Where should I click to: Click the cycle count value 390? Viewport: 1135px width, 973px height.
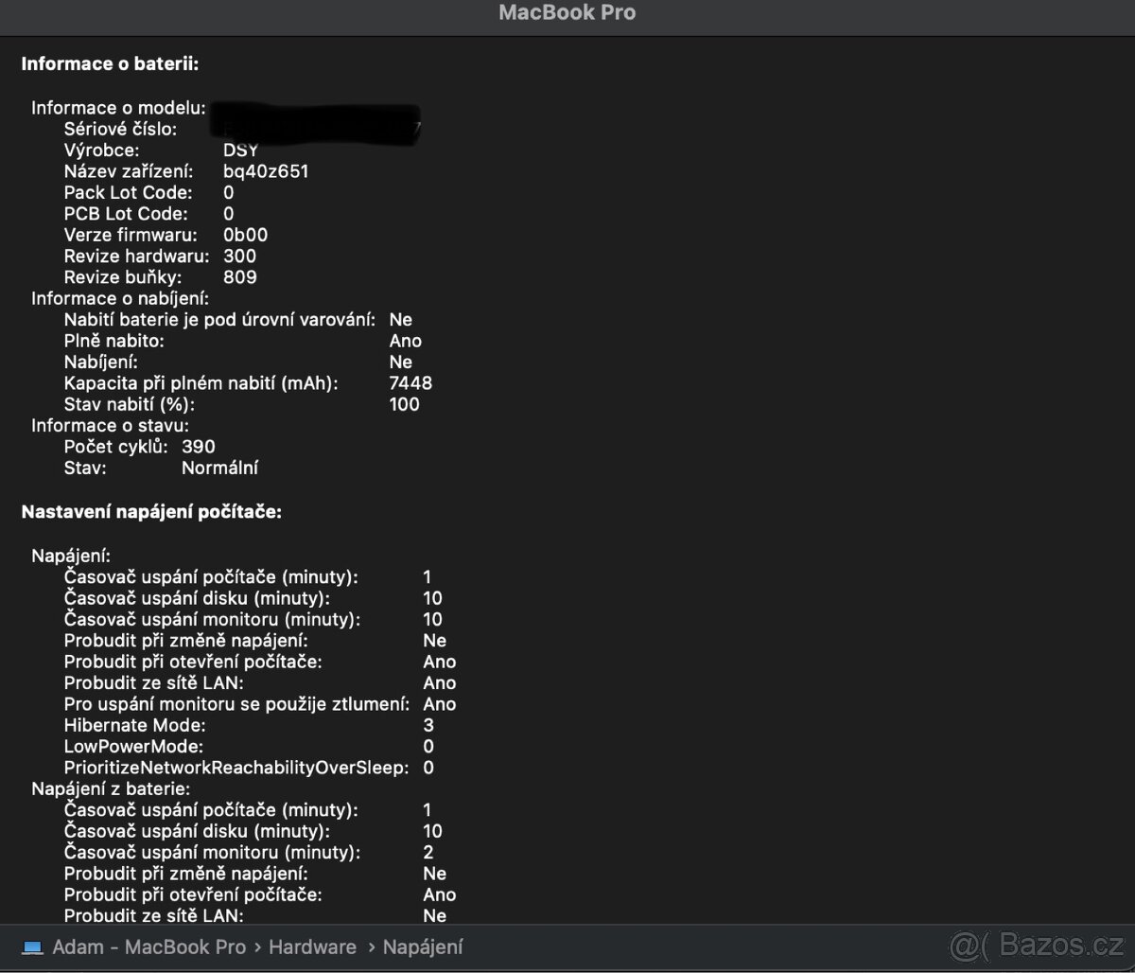(x=199, y=447)
